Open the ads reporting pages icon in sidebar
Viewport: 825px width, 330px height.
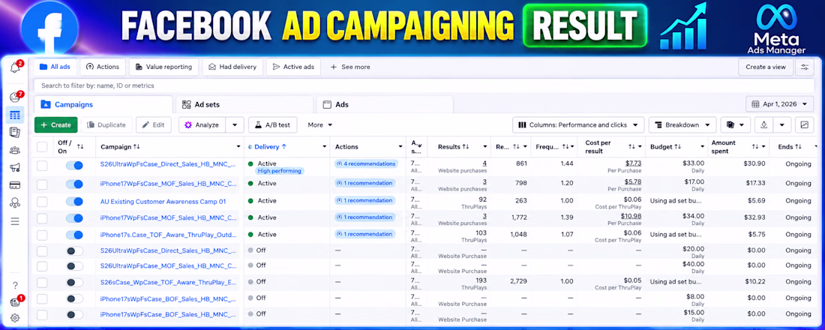(x=15, y=132)
